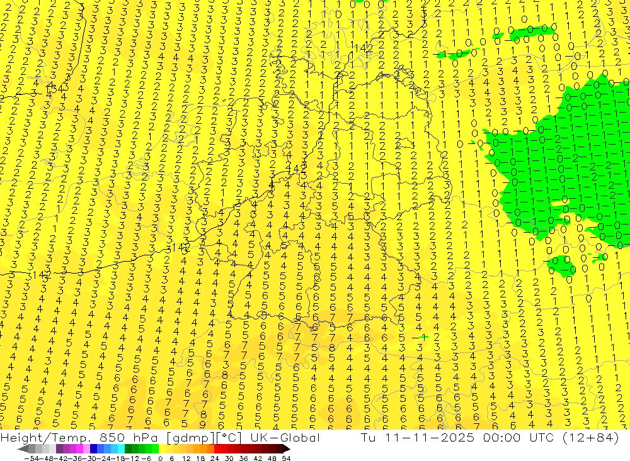Click the '42' legend tick label
Screen dimensions: 630x461
coord(258,458)
